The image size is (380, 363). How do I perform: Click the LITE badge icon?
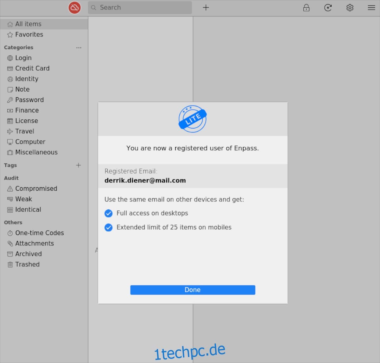(193, 119)
